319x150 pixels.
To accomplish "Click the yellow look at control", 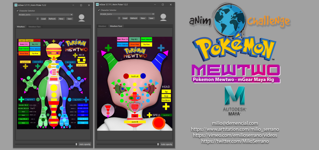I will 135,76.
